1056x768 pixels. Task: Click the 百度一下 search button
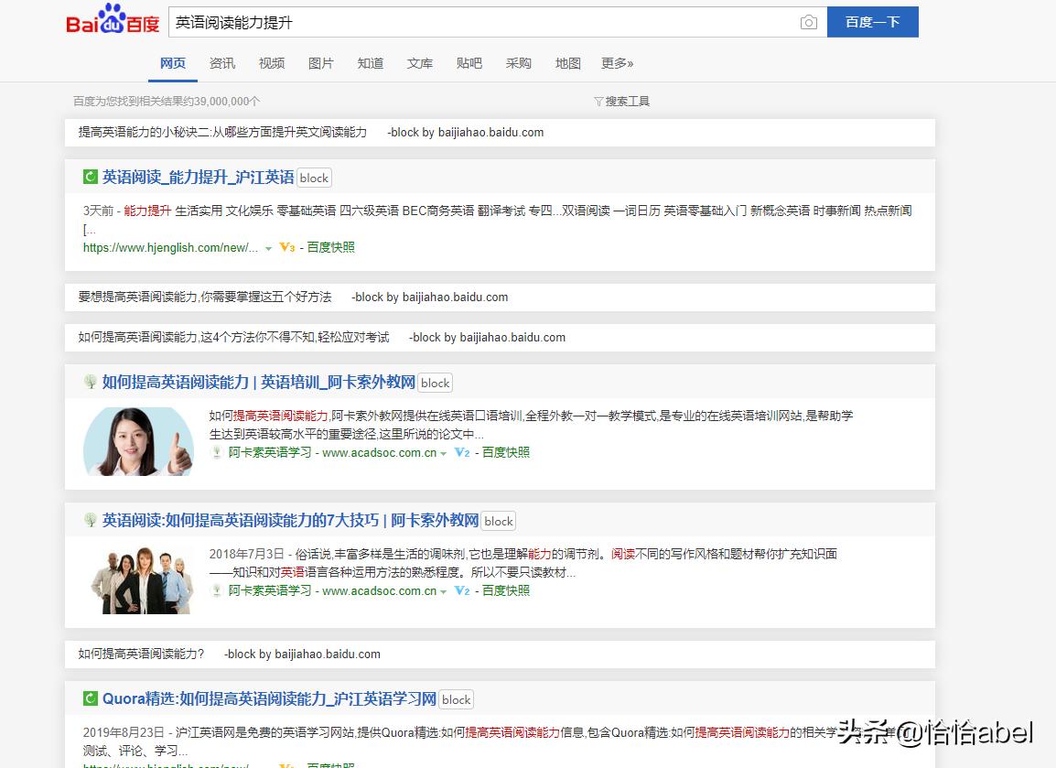click(x=872, y=22)
